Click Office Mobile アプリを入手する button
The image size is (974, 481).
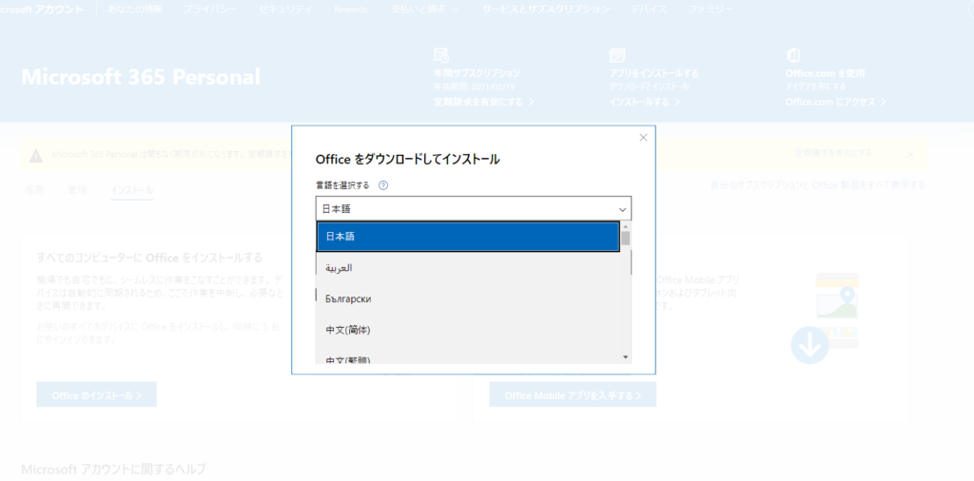pyautogui.click(x=572, y=394)
